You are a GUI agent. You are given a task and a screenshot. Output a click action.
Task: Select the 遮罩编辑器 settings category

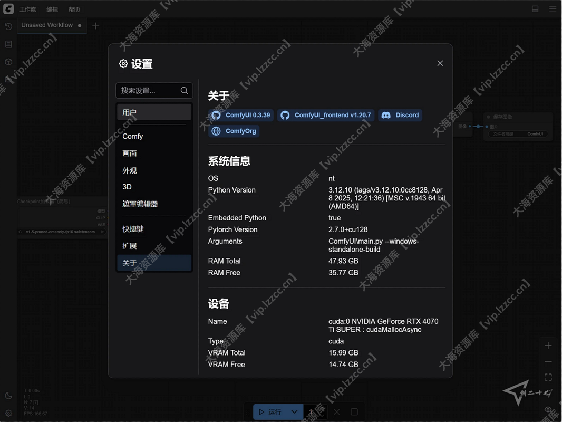coord(154,204)
